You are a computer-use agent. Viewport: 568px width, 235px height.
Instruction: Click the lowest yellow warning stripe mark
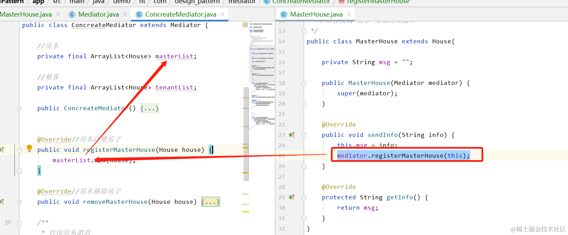tap(245, 211)
